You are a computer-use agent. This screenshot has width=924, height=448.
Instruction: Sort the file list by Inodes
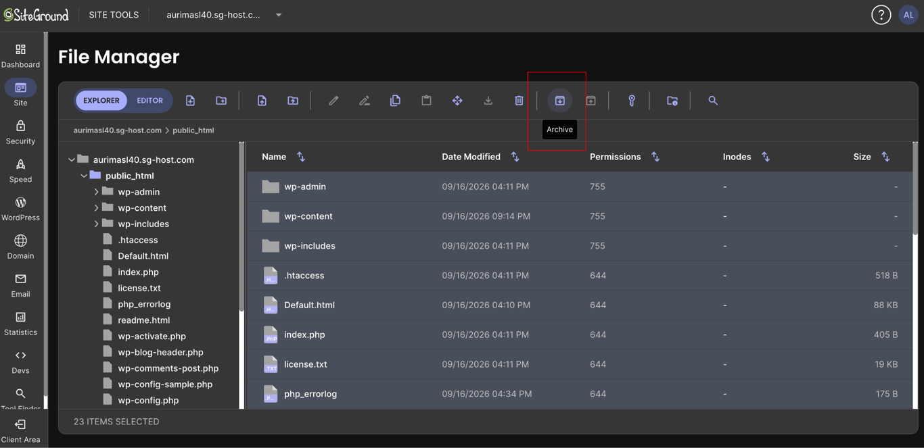coord(766,157)
